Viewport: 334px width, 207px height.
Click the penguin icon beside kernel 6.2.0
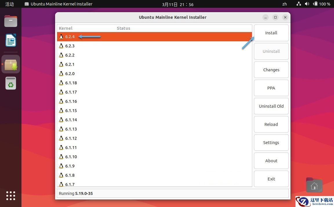click(x=61, y=74)
